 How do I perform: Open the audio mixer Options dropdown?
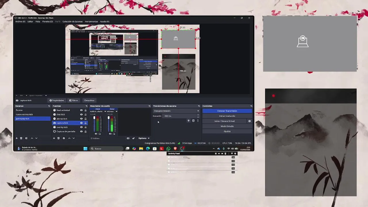(x=144, y=138)
